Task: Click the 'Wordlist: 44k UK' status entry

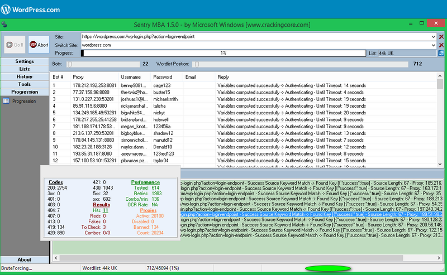Action: (100, 268)
